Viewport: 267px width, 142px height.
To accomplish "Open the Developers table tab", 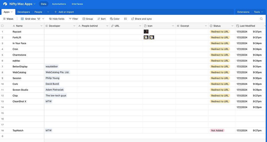I will (24, 12).
